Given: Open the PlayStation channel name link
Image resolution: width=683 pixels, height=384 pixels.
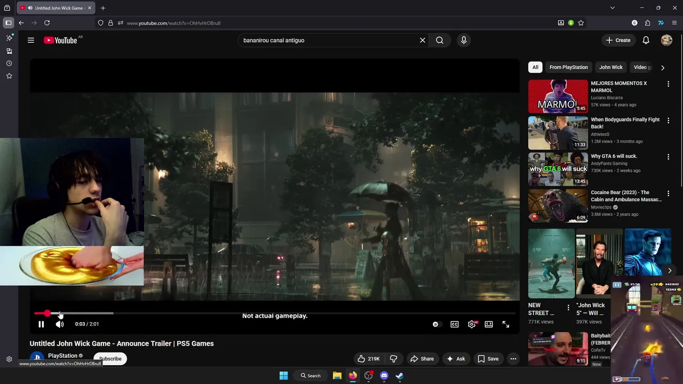Looking at the screenshot, I should [62, 356].
